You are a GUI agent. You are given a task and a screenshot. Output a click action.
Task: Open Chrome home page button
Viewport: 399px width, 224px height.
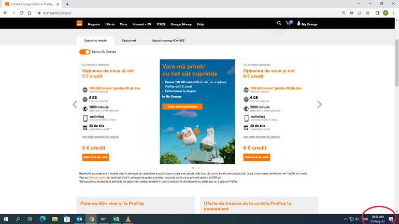click(29, 13)
